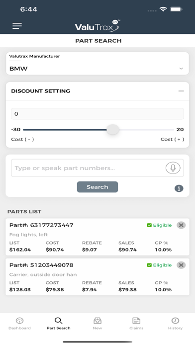Focus the discount value input field

[x=97, y=114]
